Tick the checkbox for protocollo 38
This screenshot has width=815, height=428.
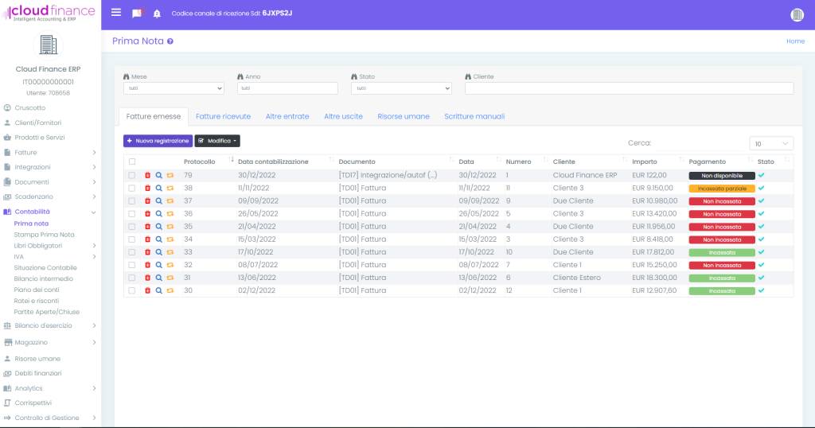tap(132, 188)
